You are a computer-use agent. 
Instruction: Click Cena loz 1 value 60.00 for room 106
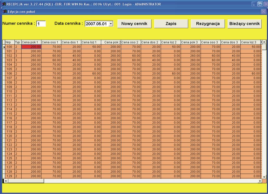[91, 73]
